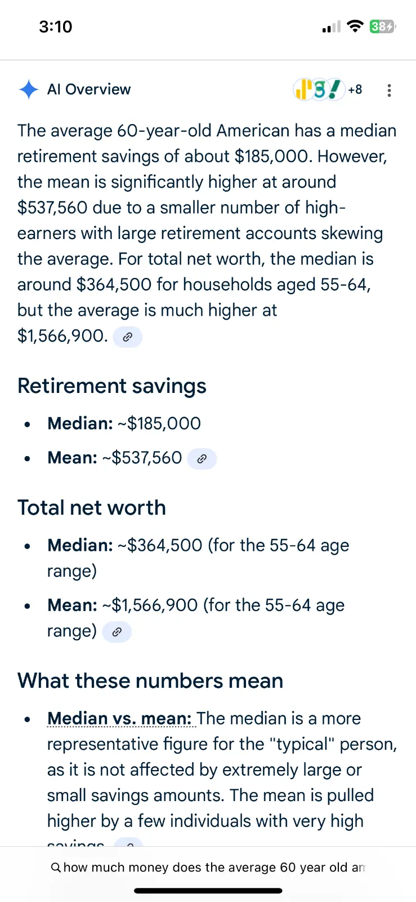Open source link chip beside Mean ~$537,560
This screenshot has width=416, height=902.
(x=202, y=459)
